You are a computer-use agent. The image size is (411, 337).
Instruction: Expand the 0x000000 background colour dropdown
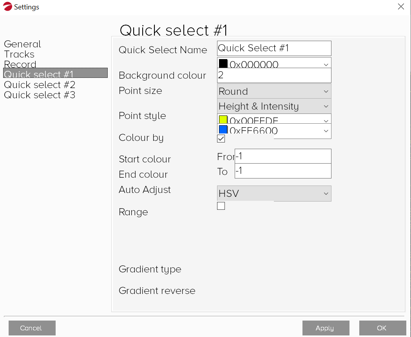[326, 65]
